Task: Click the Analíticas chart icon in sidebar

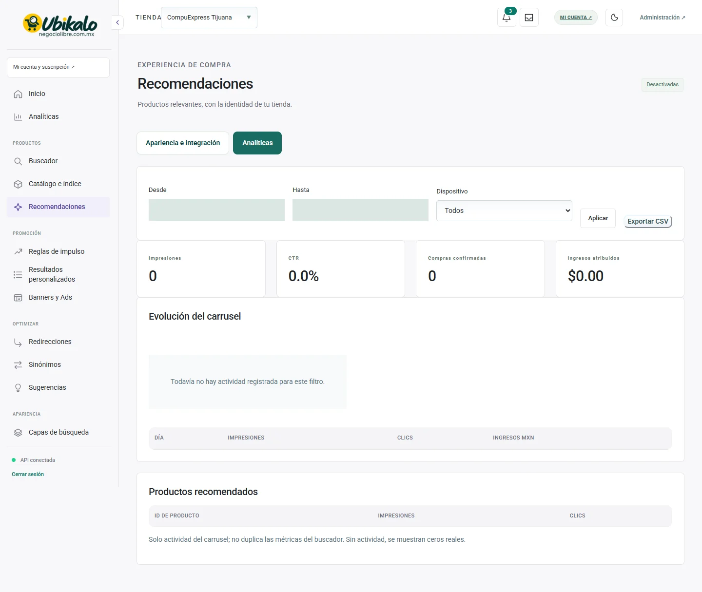Action: pyautogui.click(x=18, y=117)
